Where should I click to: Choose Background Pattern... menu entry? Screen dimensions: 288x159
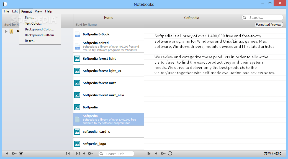tap(40, 35)
